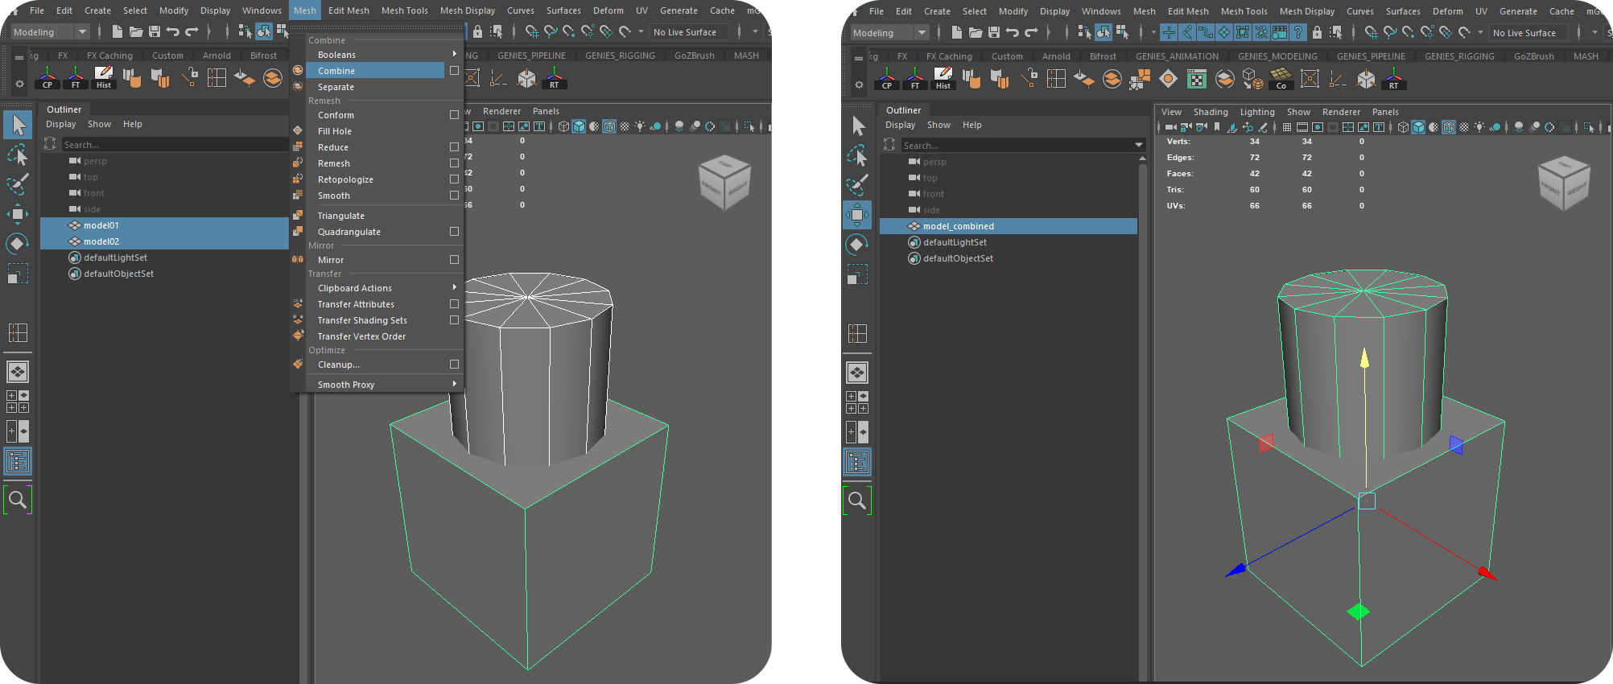1613x684 pixels.
Task: Toggle select by hierarchy in right window
Action: (x=1084, y=32)
